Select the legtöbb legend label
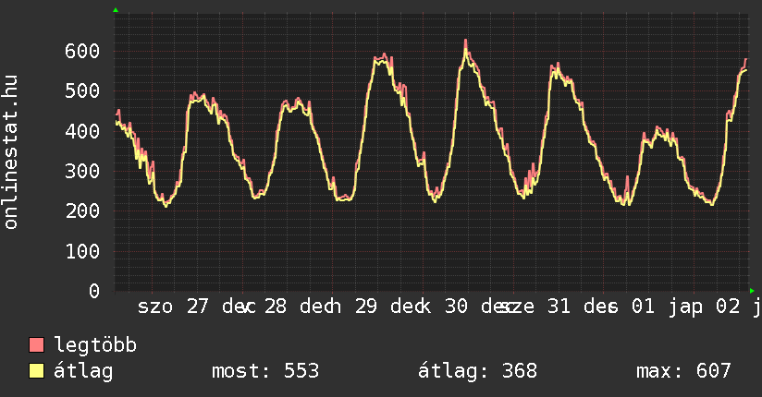This screenshot has width=762, height=397. point(95,345)
